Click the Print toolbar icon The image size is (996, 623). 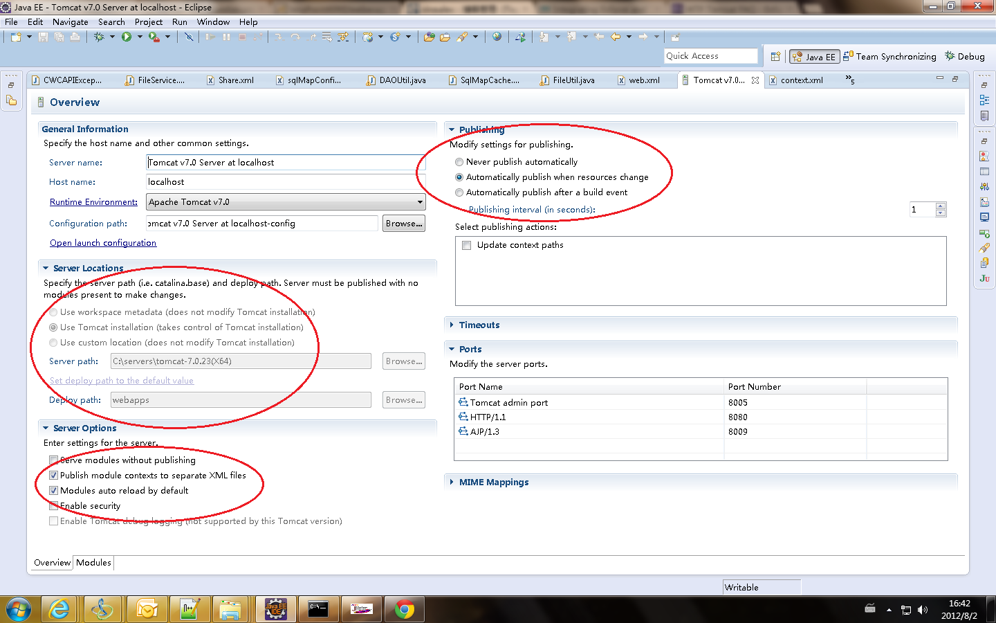pos(75,37)
